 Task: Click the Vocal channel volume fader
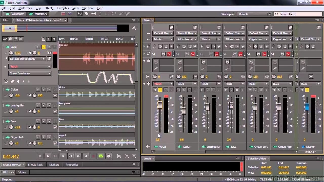160,105
